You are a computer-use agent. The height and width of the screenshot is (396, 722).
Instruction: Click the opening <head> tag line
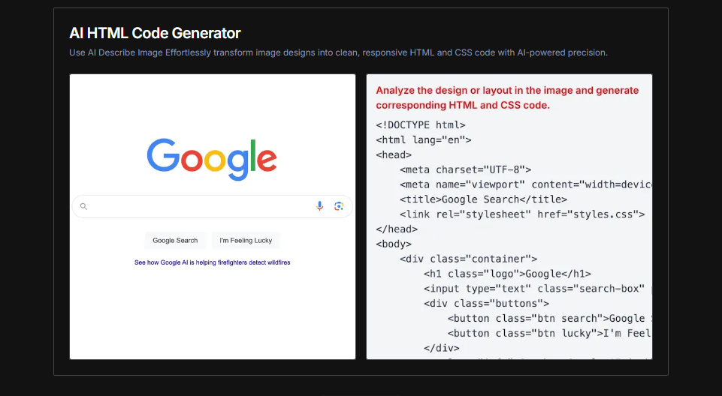pyautogui.click(x=394, y=154)
